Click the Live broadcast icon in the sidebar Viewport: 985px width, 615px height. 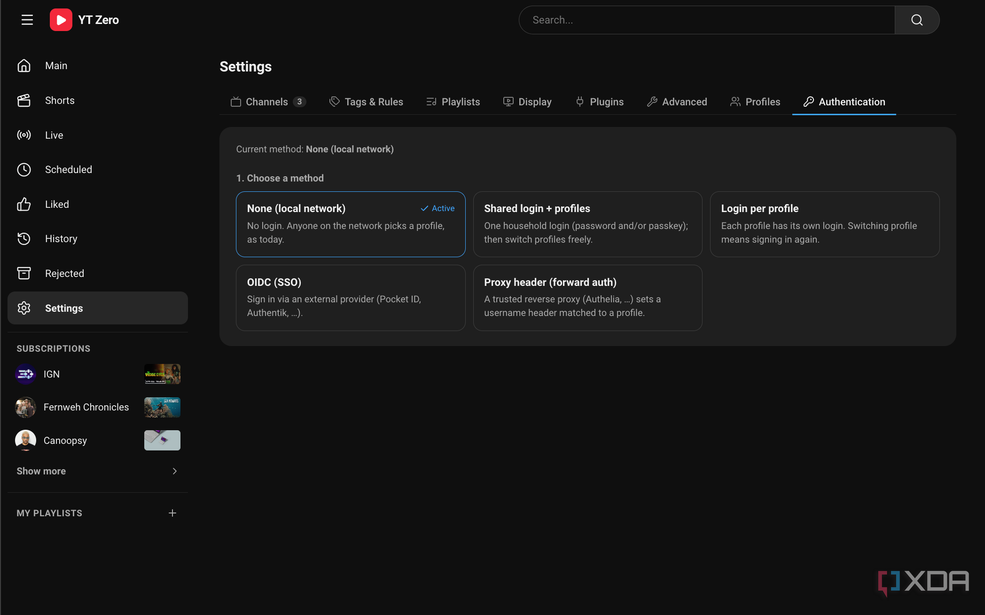[x=24, y=135]
